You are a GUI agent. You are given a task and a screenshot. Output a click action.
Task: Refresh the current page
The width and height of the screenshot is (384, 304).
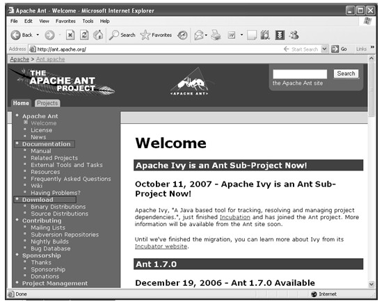pos(84,35)
